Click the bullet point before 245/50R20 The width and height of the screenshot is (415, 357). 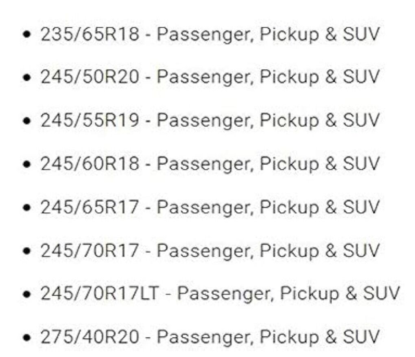[28, 78]
